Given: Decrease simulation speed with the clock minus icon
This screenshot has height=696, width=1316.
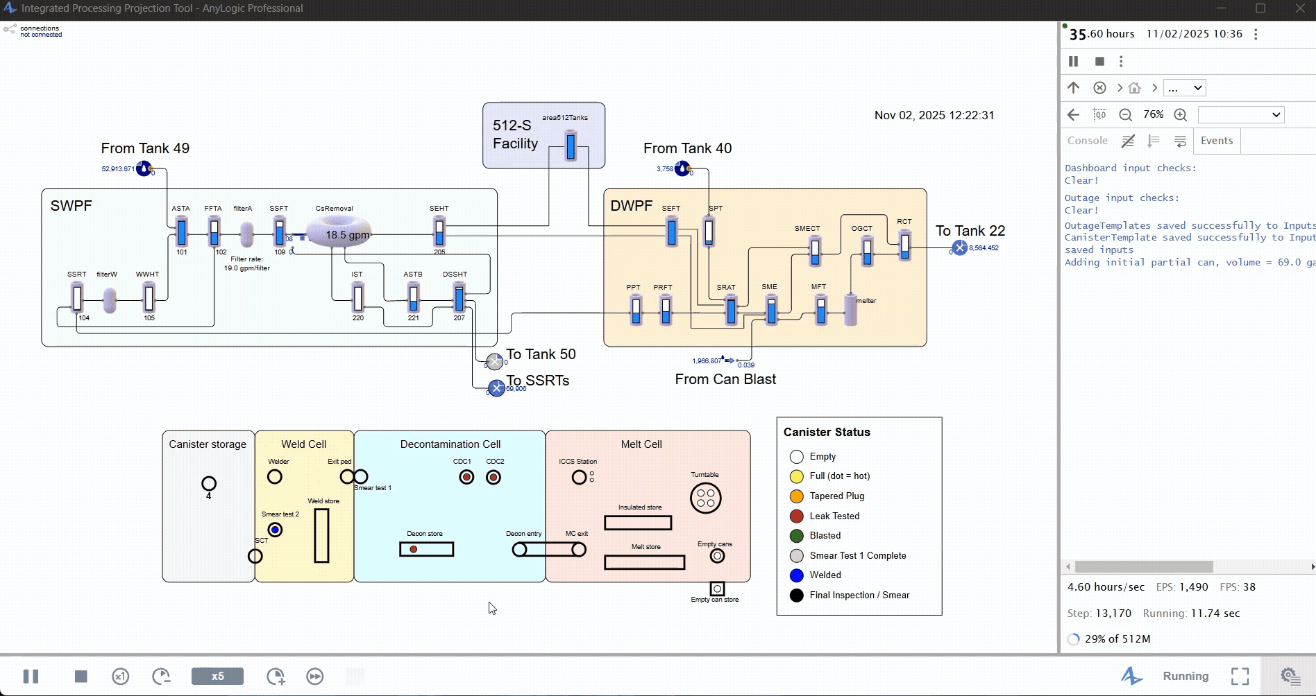Looking at the screenshot, I should (x=162, y=676).
